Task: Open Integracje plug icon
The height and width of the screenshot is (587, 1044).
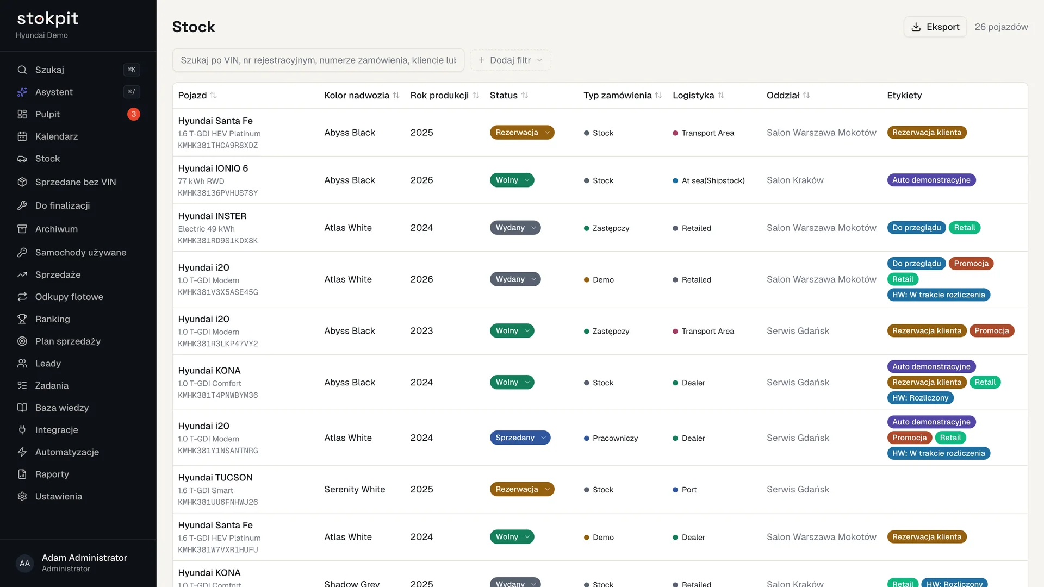Action: coord(22,430)
